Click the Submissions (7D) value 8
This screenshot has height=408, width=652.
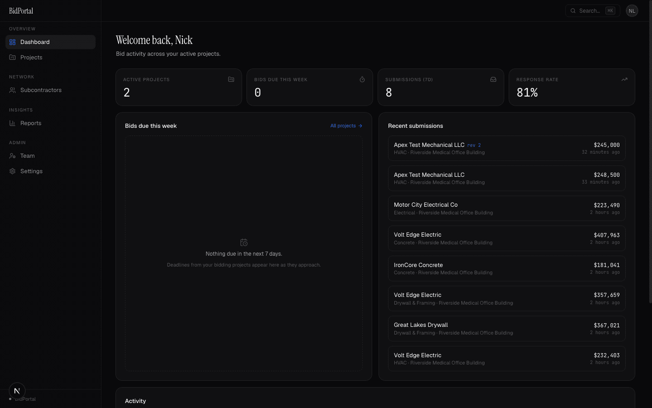click(x=389, y=92)
